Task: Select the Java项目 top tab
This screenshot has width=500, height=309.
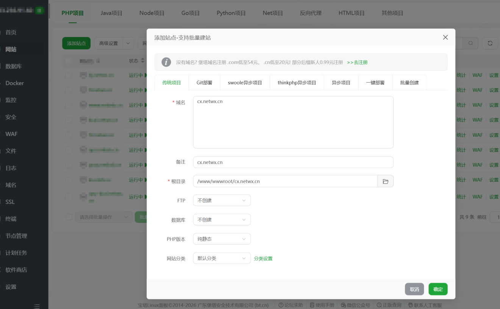Action: tap(111, 13)
